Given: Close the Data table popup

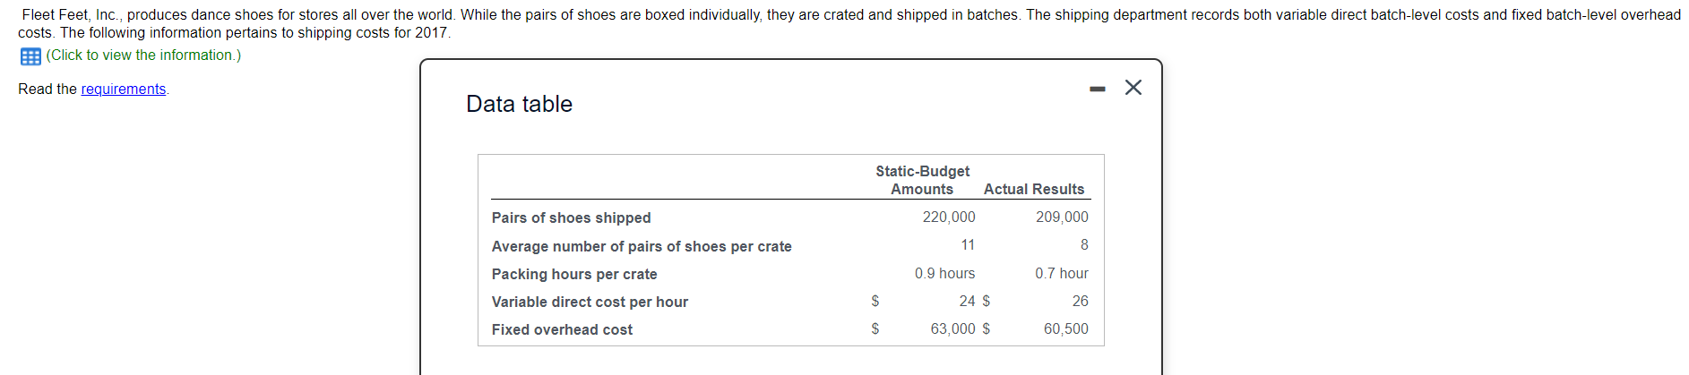Looking at the screenshot, I should point(1133,88).
